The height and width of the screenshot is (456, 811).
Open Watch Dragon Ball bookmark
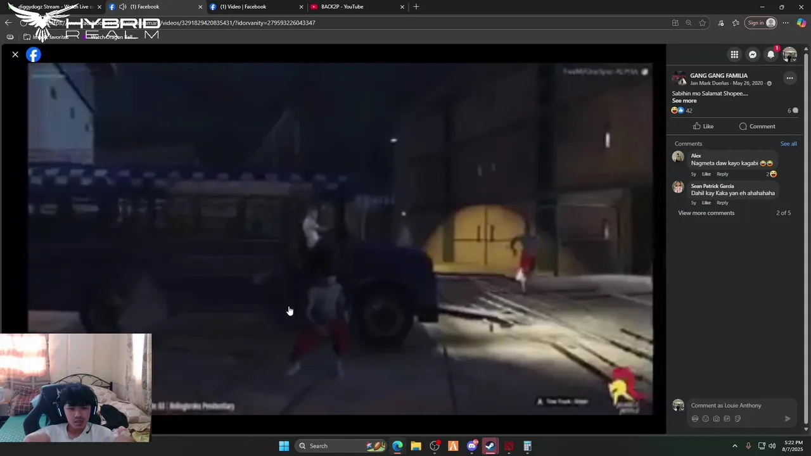(x=110, y=37)
